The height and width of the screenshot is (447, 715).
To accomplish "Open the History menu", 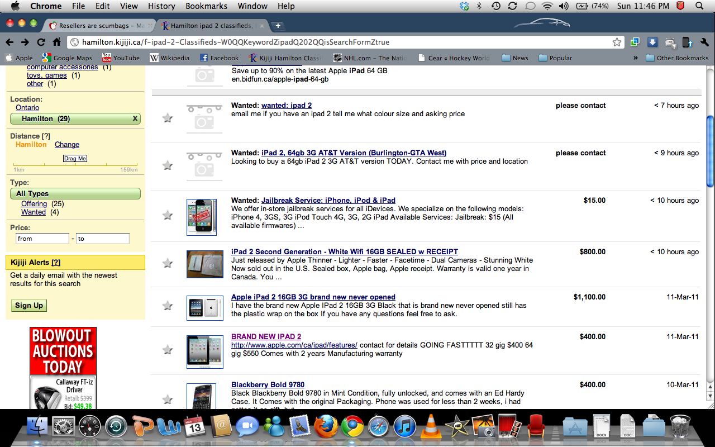I will (x=161, y=6).
